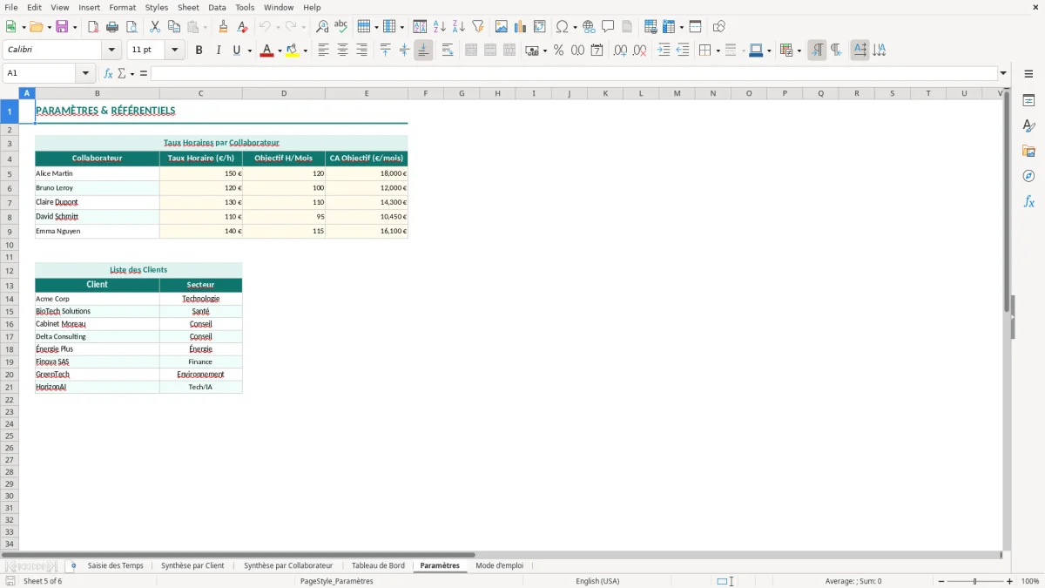Click the Format as Date icon
This screenshot has height=588, width=1045.
tap(597, 51)
